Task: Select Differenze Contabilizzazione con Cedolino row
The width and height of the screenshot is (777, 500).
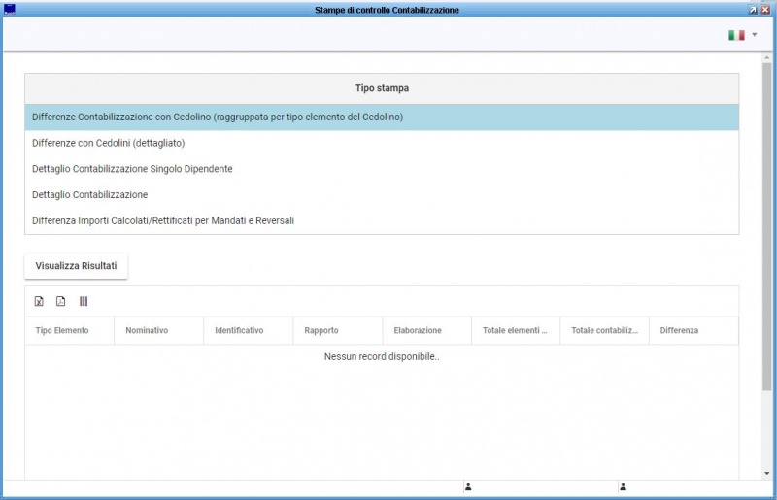Action: 382,117
